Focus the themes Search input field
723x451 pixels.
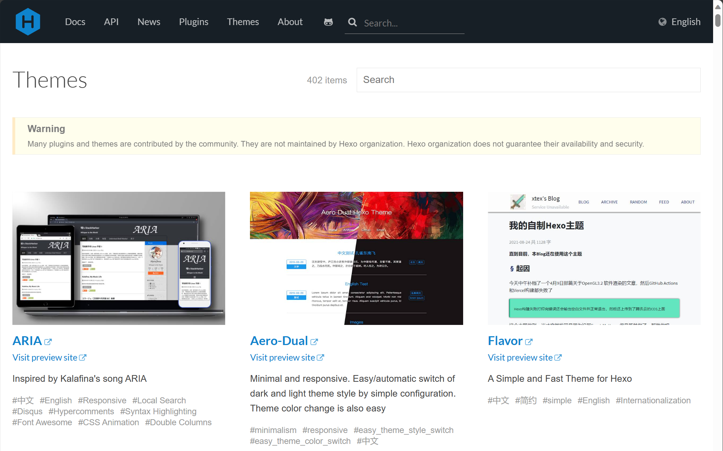click(528, 80)
